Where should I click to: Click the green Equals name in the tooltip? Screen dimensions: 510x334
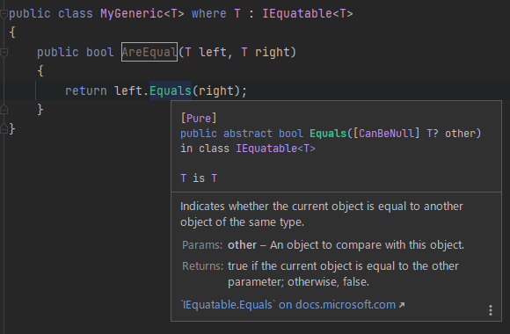tap(328, 134)
